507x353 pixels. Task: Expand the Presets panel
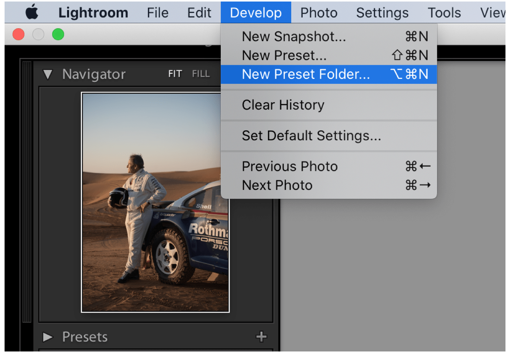click(x=48, y=337)
